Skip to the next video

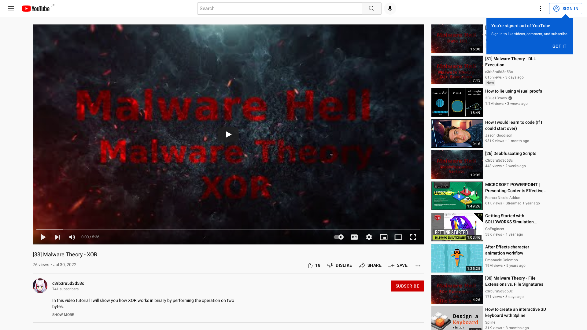click(57, 237)
